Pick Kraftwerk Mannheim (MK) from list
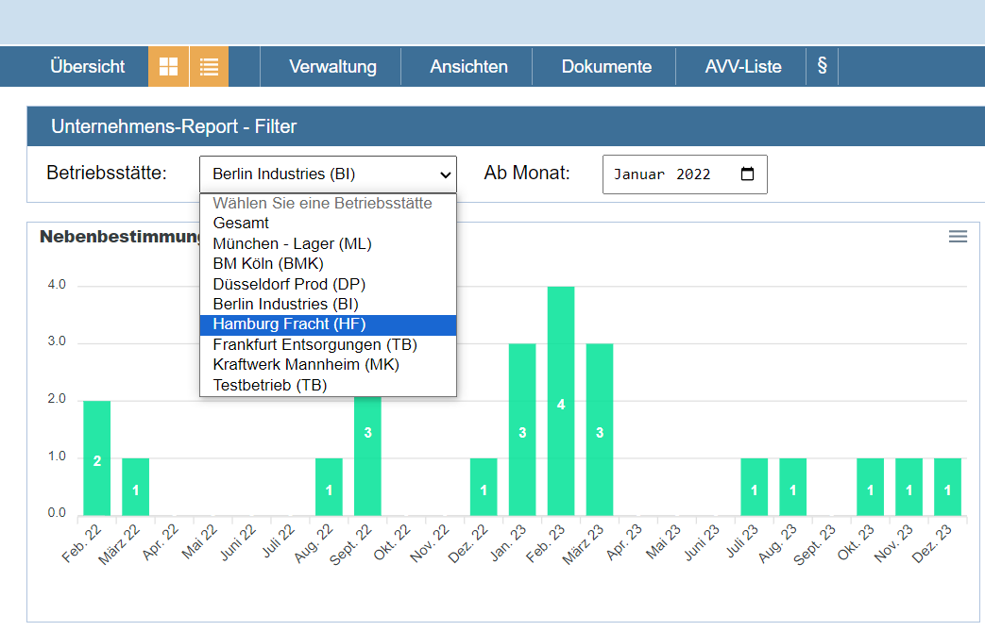985x631 pixels. [x=306, y=365]
